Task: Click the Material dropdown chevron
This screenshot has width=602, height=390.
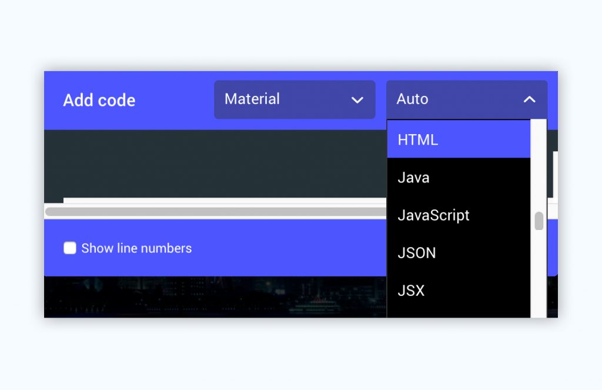Action: point(358,100)
